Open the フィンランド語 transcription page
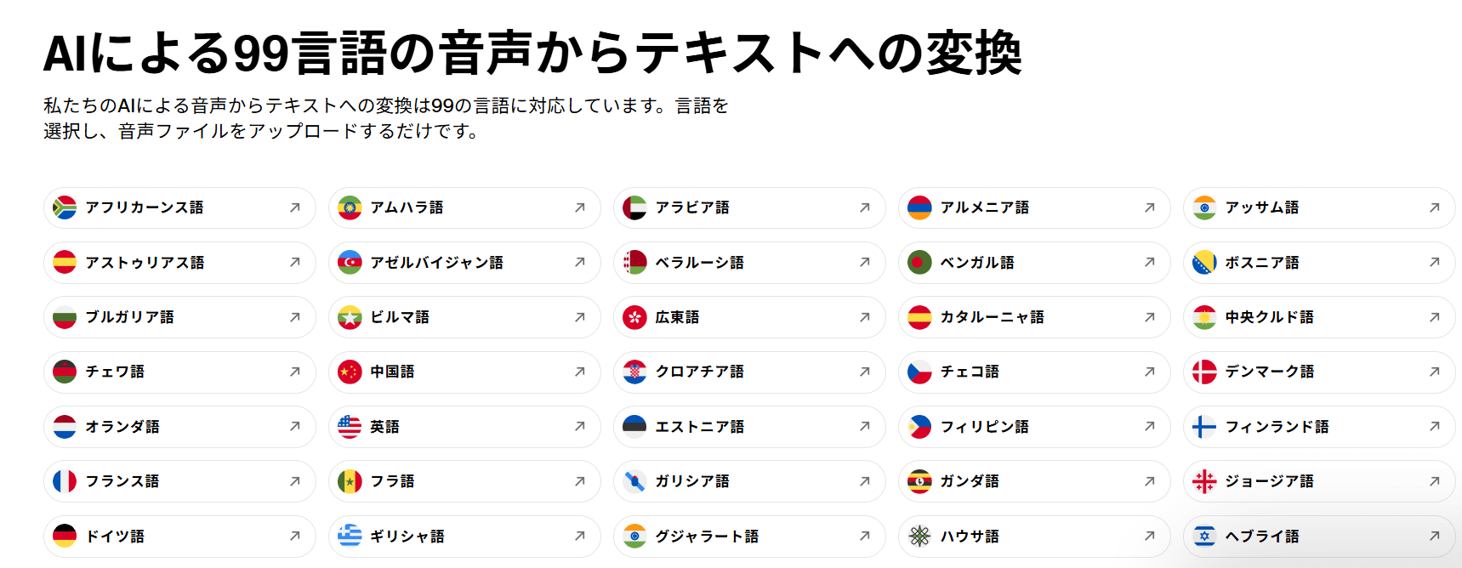The image size is (1462, 568). (x=1319, y=427)
